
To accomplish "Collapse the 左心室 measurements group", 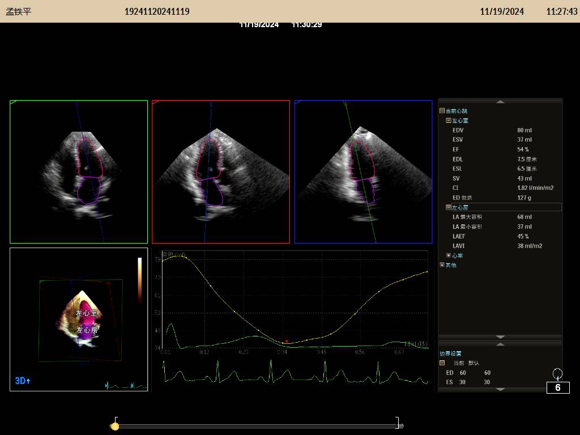I will click(x=448, y=121).
